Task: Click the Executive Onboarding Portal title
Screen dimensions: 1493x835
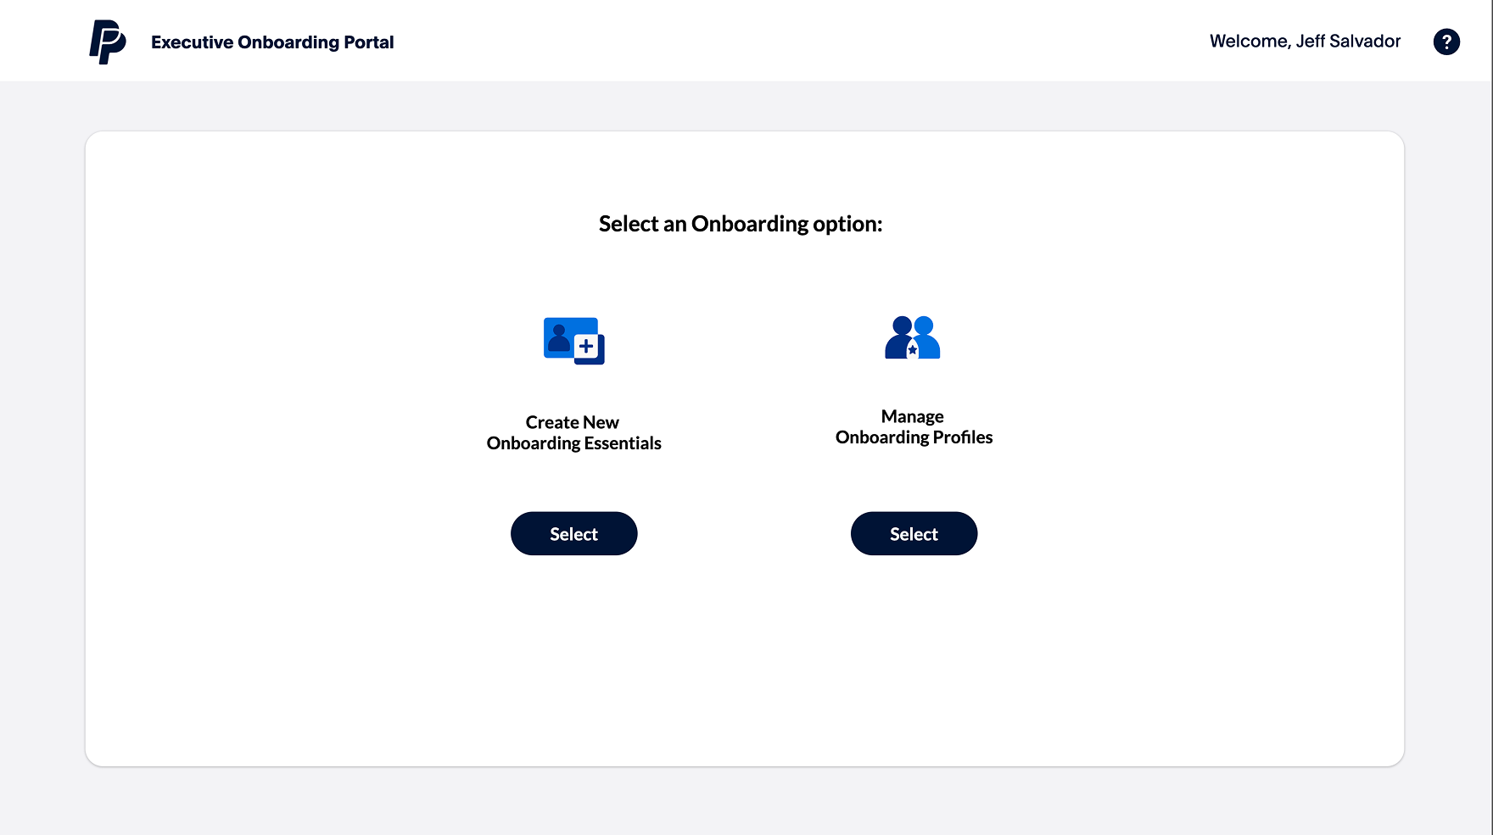Action: tap(271, 42)
